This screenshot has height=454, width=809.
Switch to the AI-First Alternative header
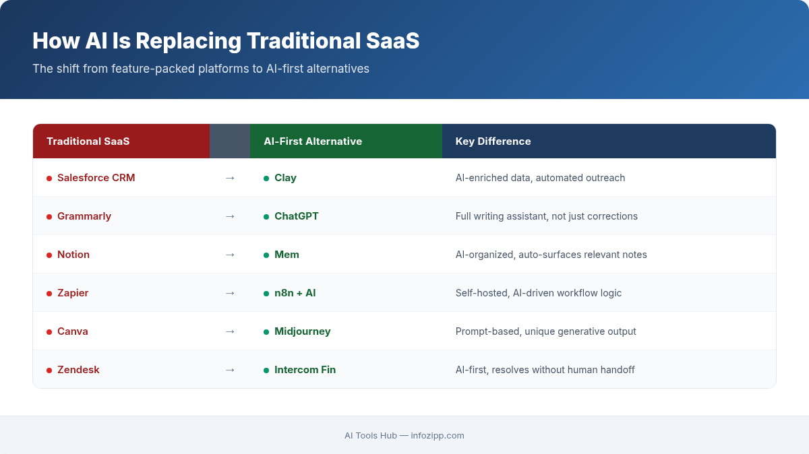point(312,141)
